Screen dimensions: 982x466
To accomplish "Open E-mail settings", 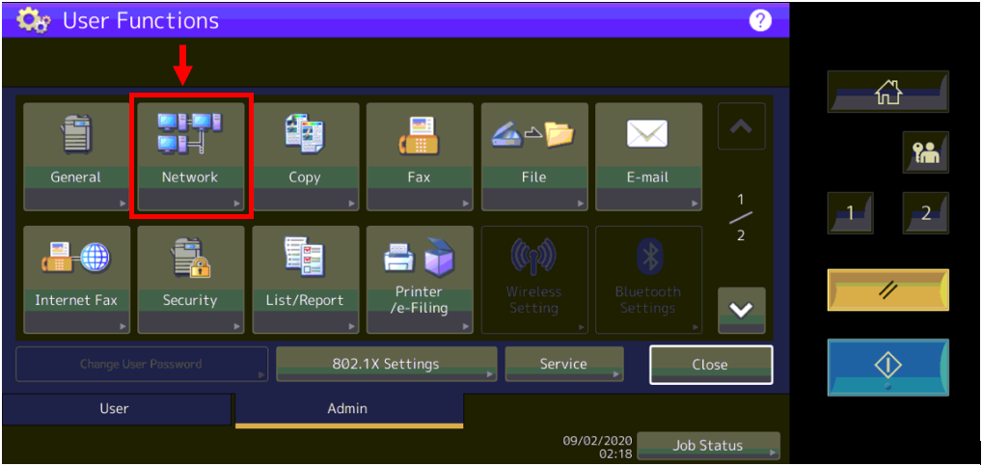I will pyautogui.click(x=647, y=155).
